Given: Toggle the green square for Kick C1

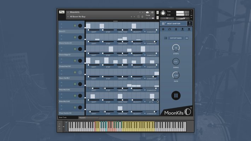Looking at the screenshot, I should tap(75, 26).
